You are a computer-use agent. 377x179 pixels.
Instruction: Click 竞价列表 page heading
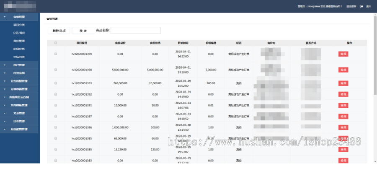[52, 19]
